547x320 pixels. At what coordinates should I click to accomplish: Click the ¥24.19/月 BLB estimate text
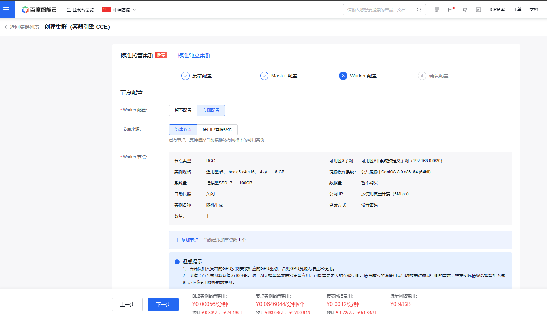[x=233, y=313]
